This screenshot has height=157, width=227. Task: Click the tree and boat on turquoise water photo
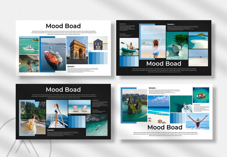177,46
